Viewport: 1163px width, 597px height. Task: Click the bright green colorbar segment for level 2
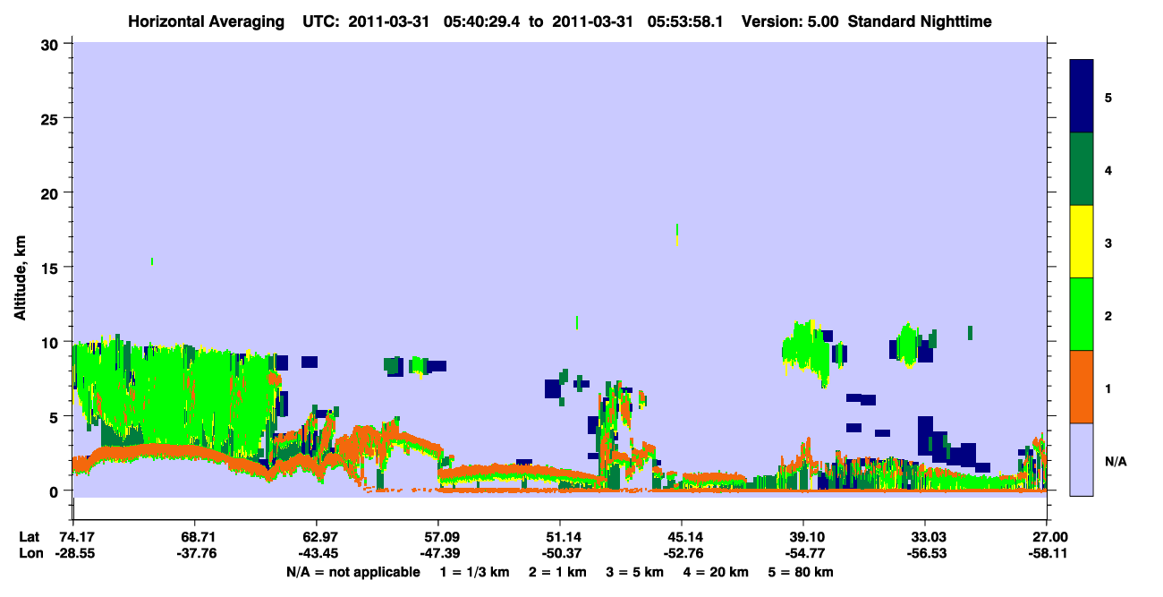[1082, 314]
